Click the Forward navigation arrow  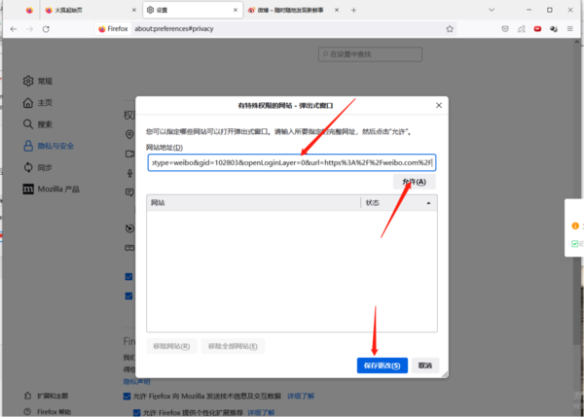30,29
